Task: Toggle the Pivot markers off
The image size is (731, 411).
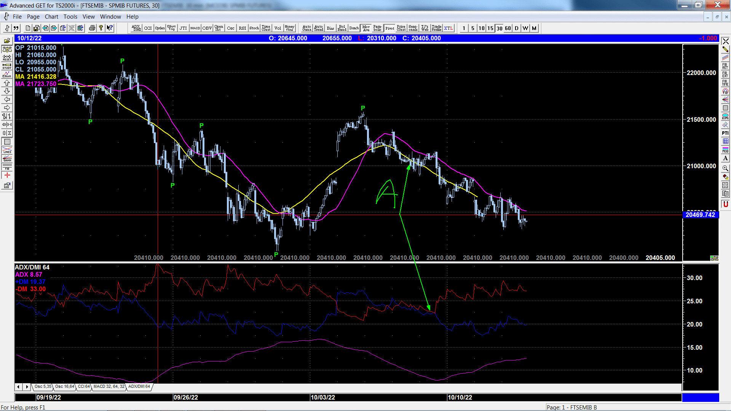Action: [x=389, y=28]
